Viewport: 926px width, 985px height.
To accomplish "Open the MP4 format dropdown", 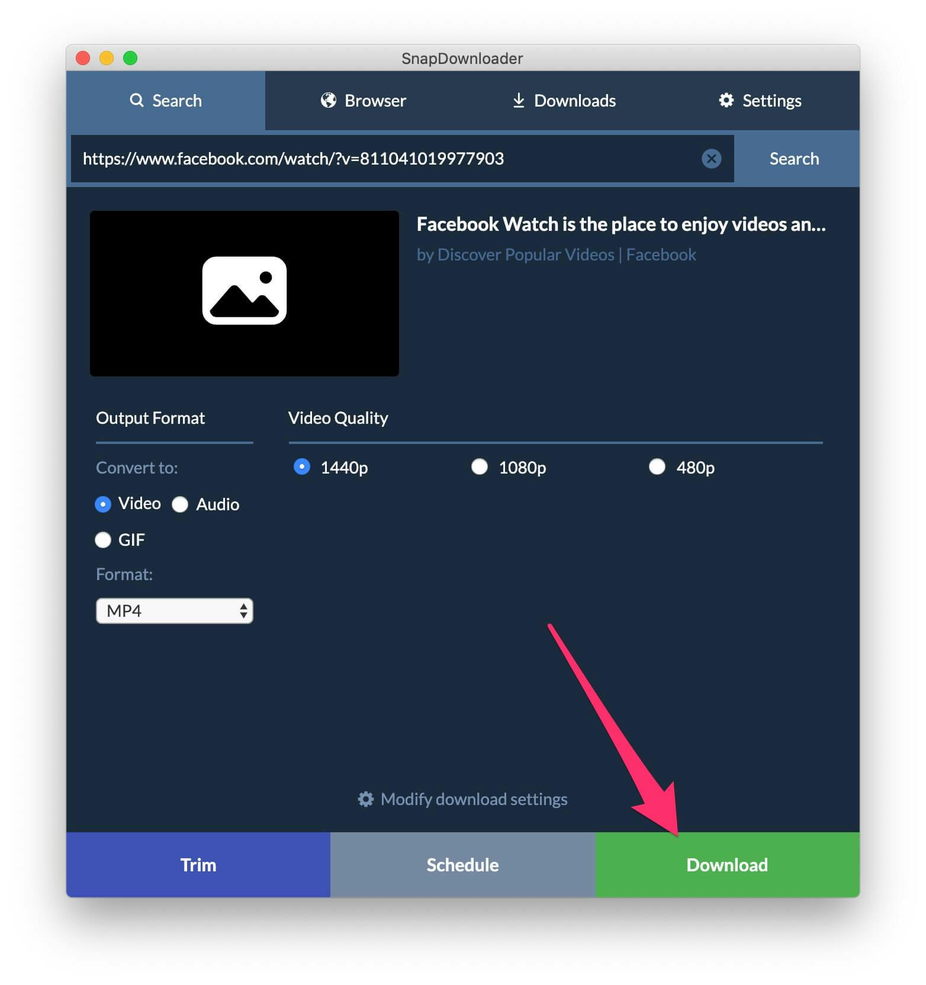I will (x=175, y=611).
